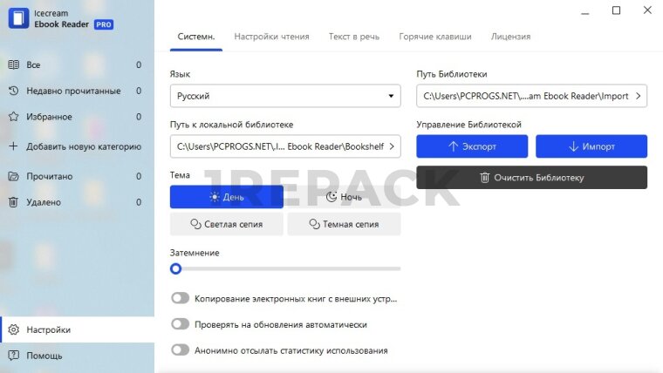Open the Удалено trash icon

click(13, 202)
